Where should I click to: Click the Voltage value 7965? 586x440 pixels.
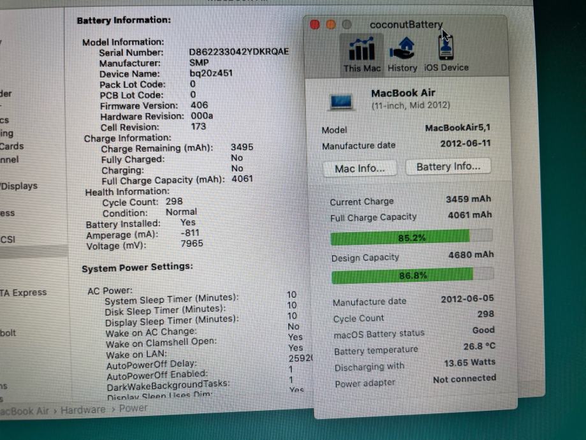tap(192, 244)
